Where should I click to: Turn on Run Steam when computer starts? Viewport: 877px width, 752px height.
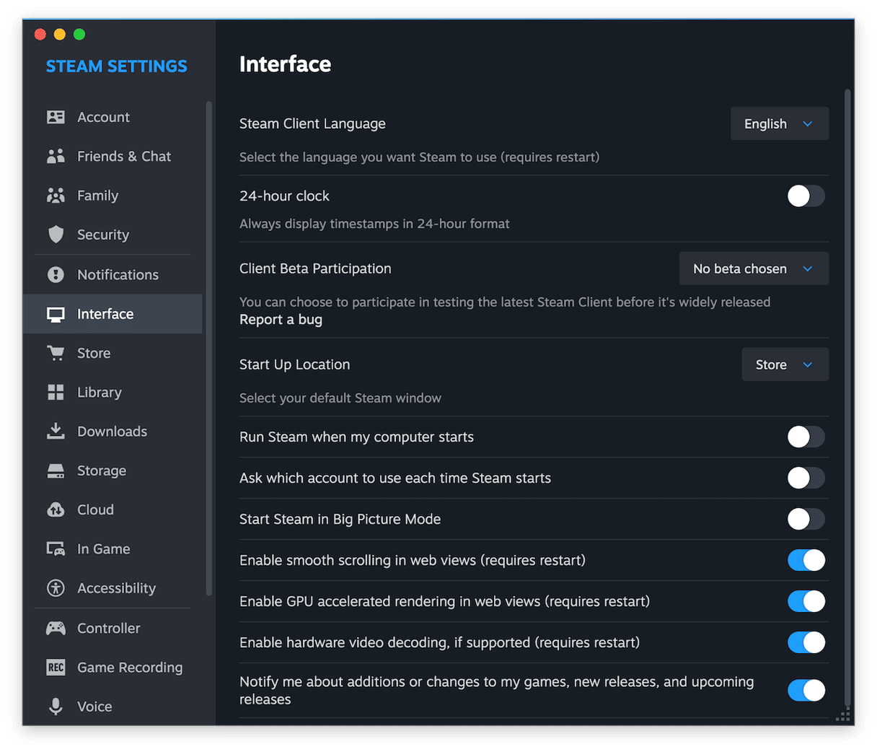(x=806, y=437)
